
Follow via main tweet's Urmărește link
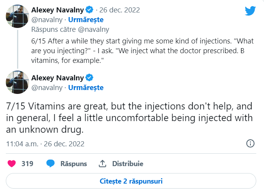coord(86,87)
